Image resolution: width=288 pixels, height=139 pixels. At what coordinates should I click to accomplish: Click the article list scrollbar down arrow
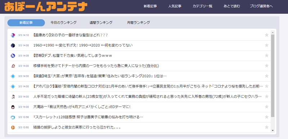(273, 130)
